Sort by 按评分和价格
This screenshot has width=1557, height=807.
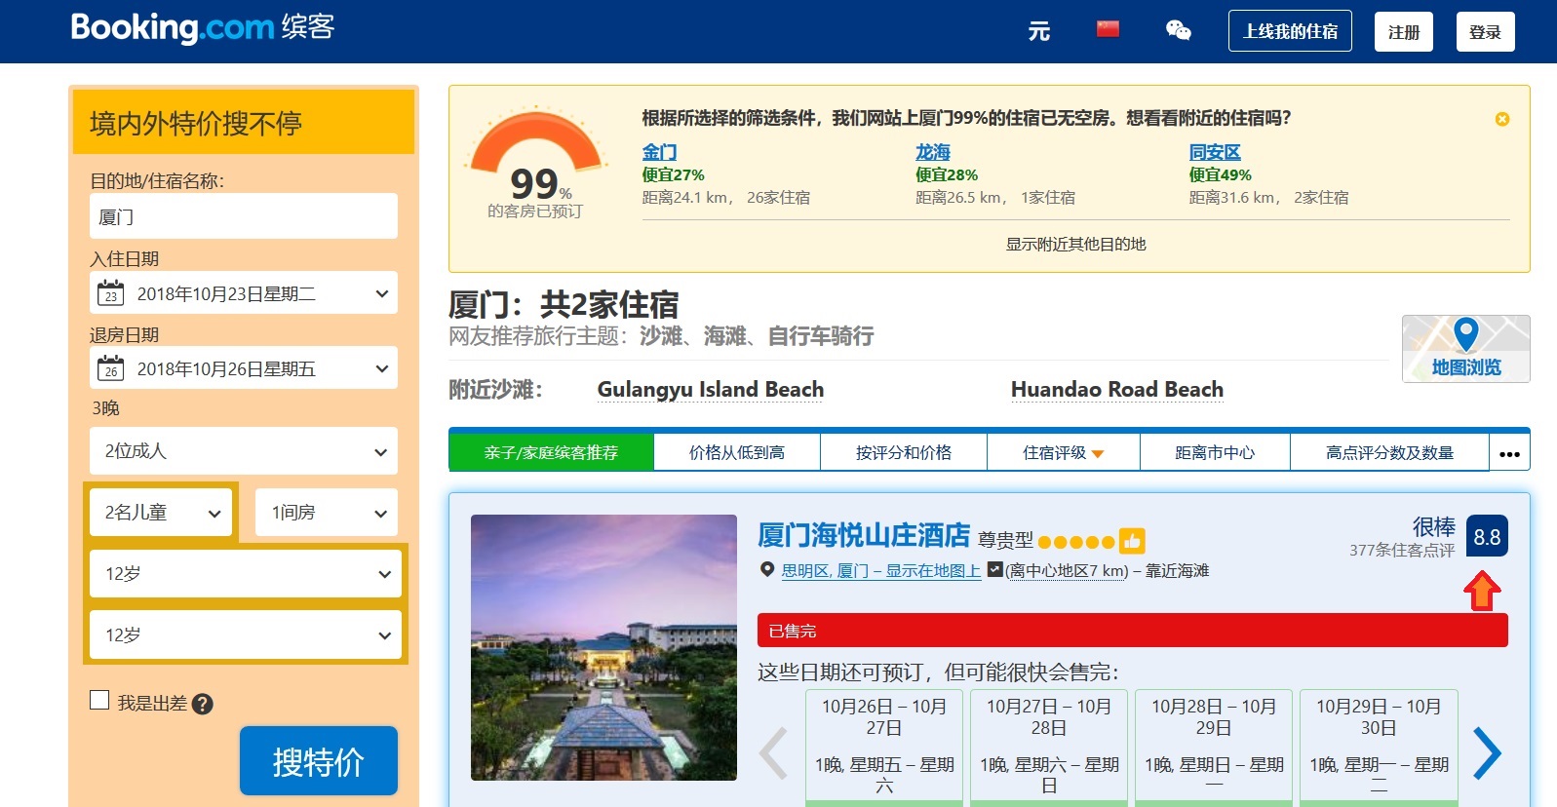[x=904, y=453]
